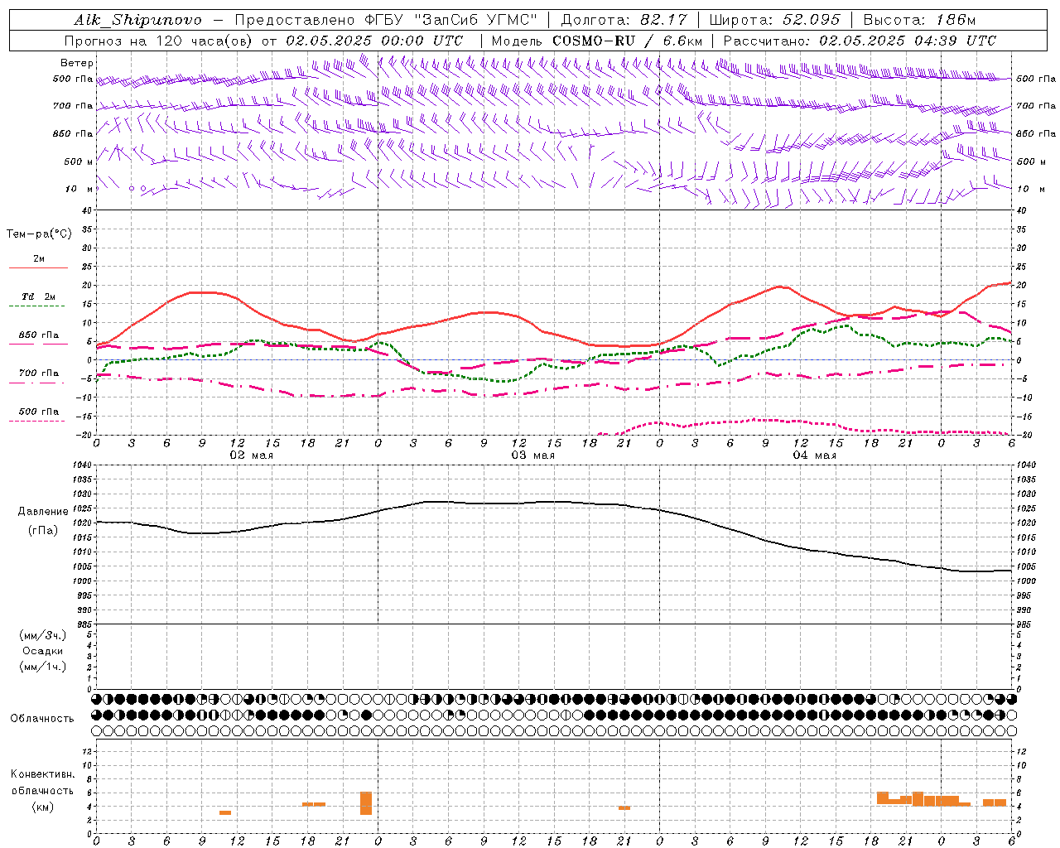
Task: Click the Высота: 186м header field
Action: click(919, 20)
